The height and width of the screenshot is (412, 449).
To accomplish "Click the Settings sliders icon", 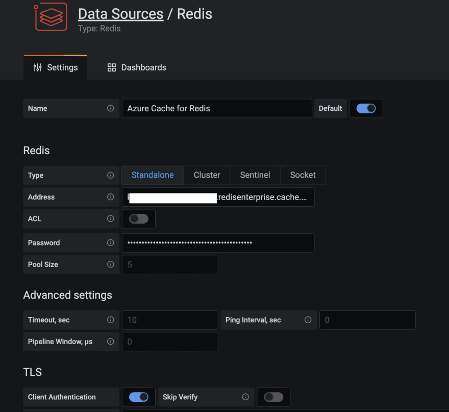I will point(38,67).
